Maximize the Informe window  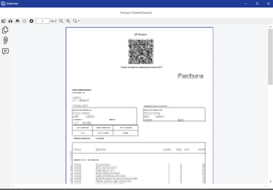257,3
